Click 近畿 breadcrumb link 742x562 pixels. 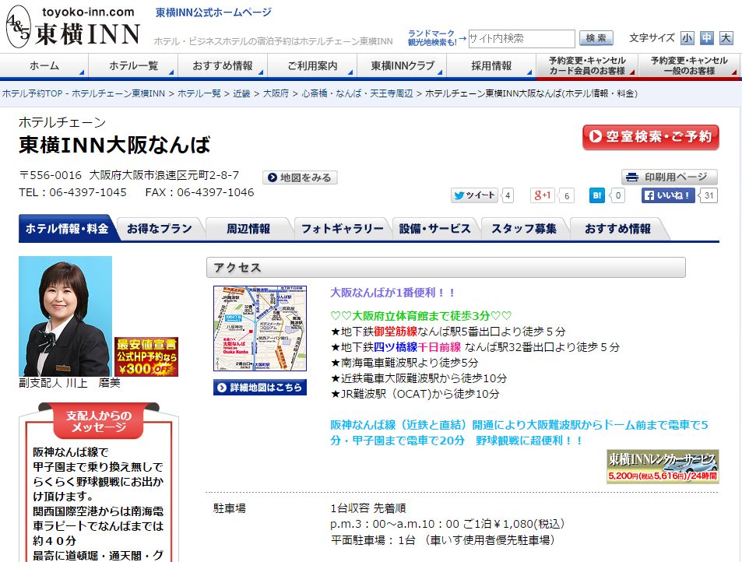click(x=241, y=93)
